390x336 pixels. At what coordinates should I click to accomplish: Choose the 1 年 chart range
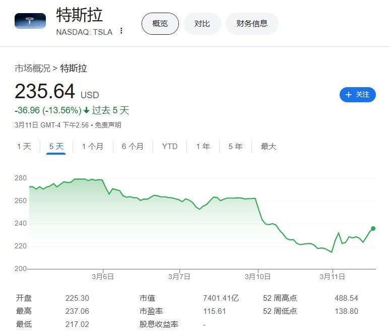[203, 146]
